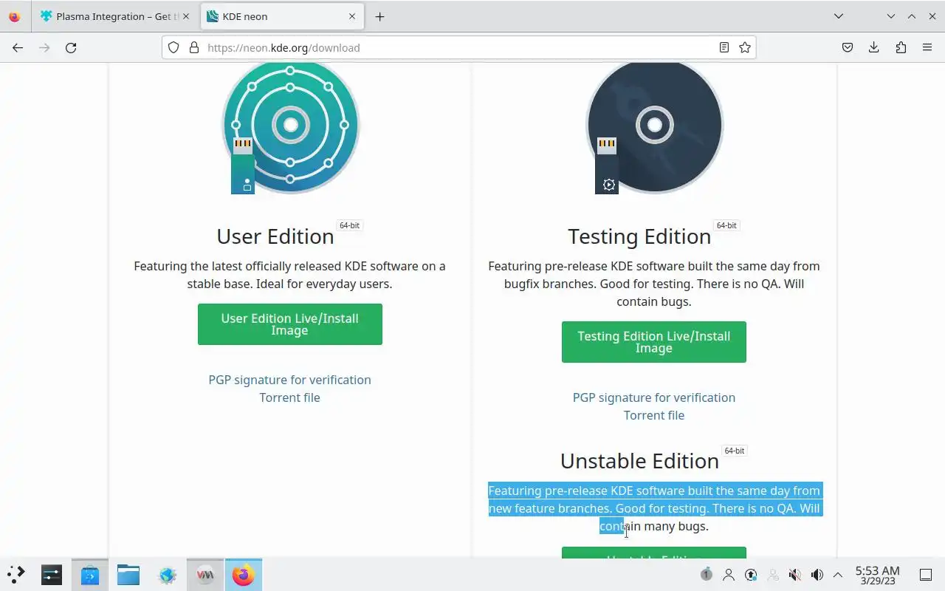Open the audio volume tray icon
Viewport: 945px width, 591px height.
[x=817, y=575]
